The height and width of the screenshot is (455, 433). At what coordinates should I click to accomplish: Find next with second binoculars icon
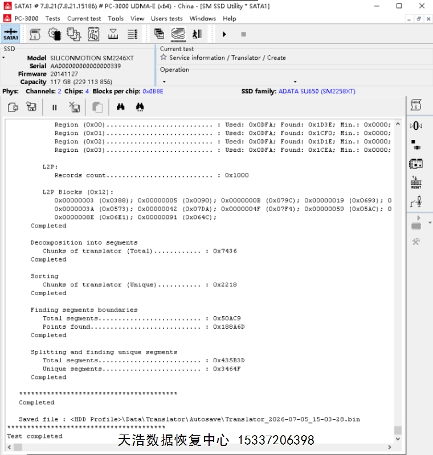pyautogui.click(x=140, y=107)
